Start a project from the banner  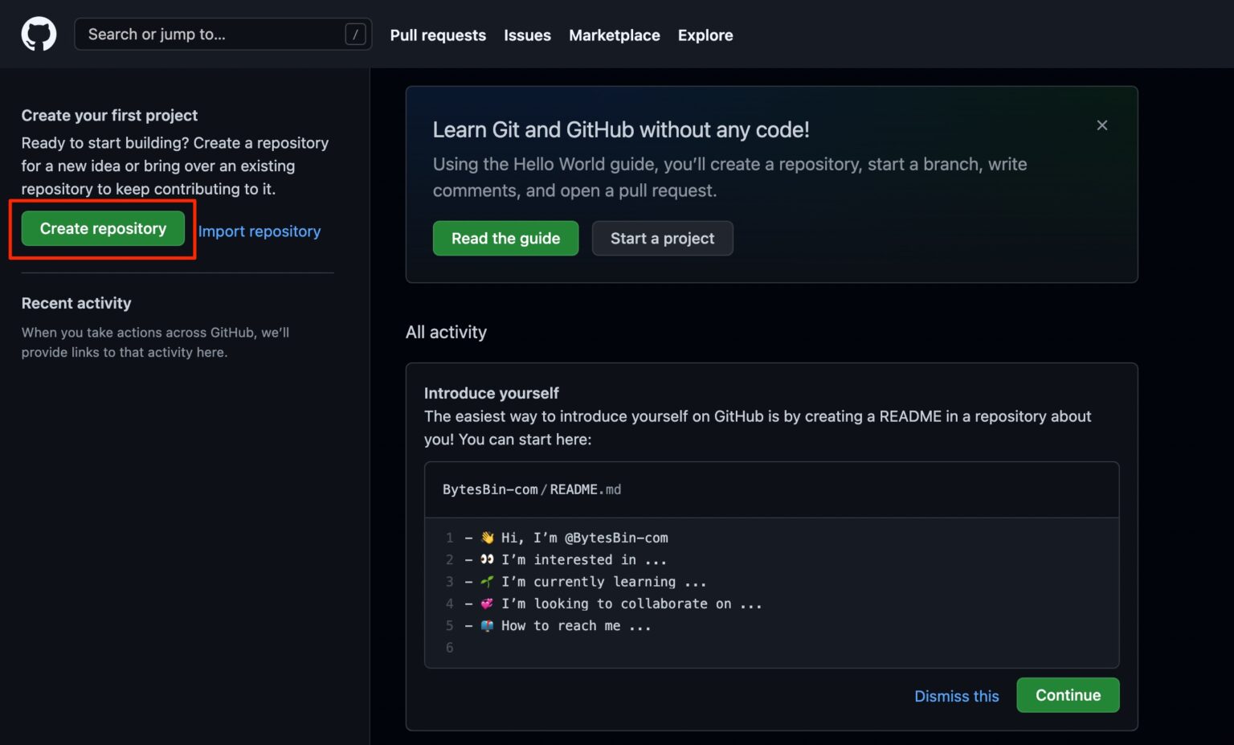pos(662,238)
